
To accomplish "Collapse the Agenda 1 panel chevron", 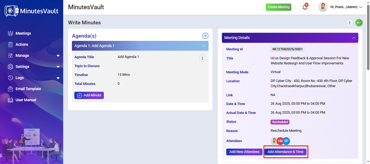I will coord(204,46).
